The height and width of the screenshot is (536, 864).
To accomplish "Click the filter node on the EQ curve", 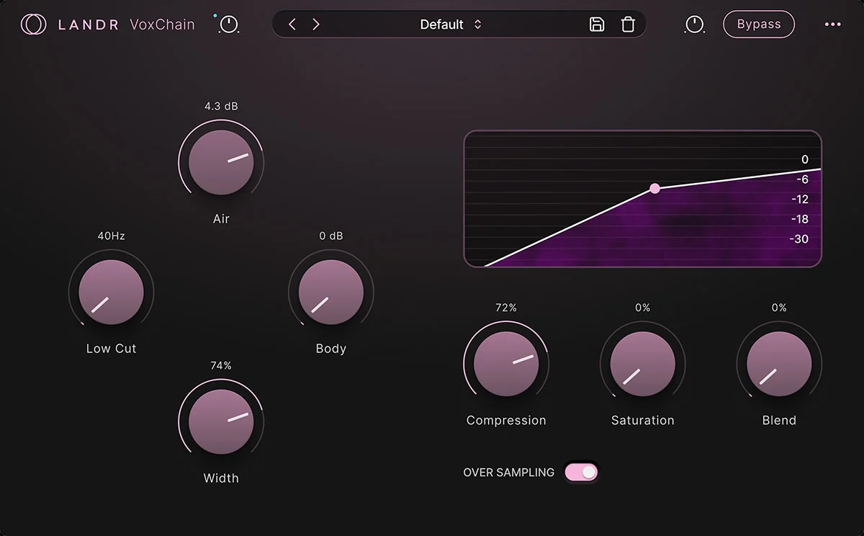I will [654, 188].
